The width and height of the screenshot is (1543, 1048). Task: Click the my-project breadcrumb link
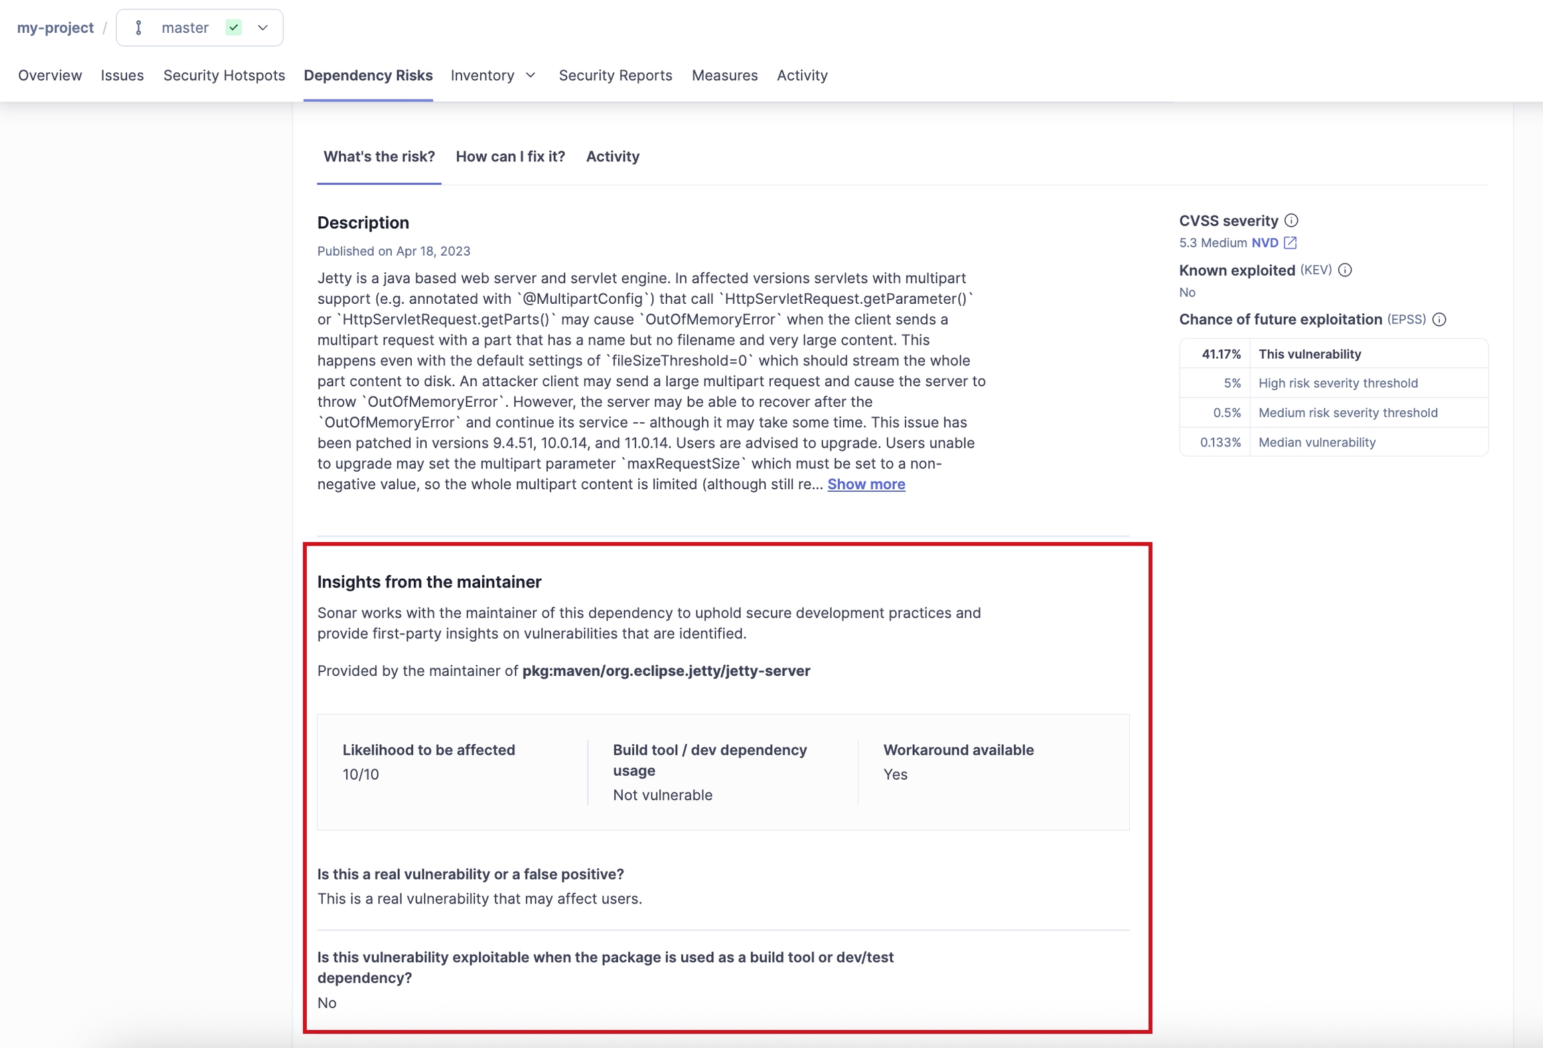point(56,27)
